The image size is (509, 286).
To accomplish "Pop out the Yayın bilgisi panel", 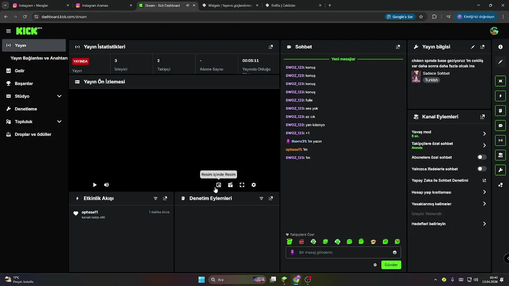I will 482,47.
